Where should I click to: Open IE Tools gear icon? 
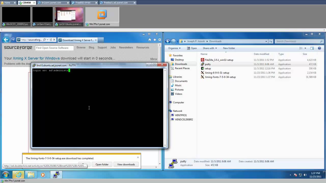pyautogui.click(x=160, y=40)
